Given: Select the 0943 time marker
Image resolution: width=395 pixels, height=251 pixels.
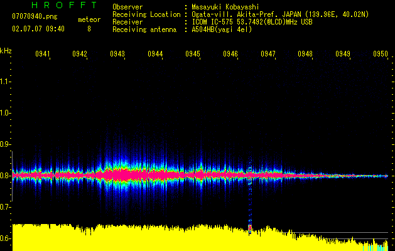Looking at the screenshot, I should tap(117, 55).
